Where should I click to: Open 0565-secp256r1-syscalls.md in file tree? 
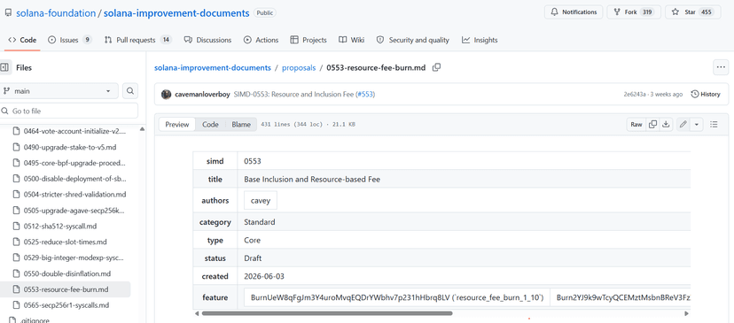(66, 305)
